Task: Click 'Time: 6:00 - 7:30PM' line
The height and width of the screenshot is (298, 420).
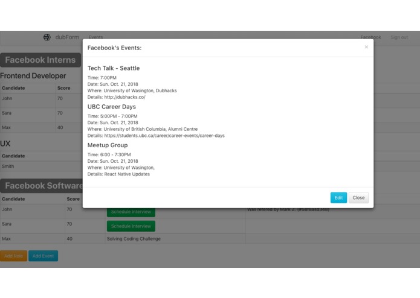Action: coord(109,155)
